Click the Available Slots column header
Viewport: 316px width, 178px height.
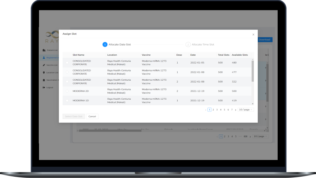pos(240,55)
